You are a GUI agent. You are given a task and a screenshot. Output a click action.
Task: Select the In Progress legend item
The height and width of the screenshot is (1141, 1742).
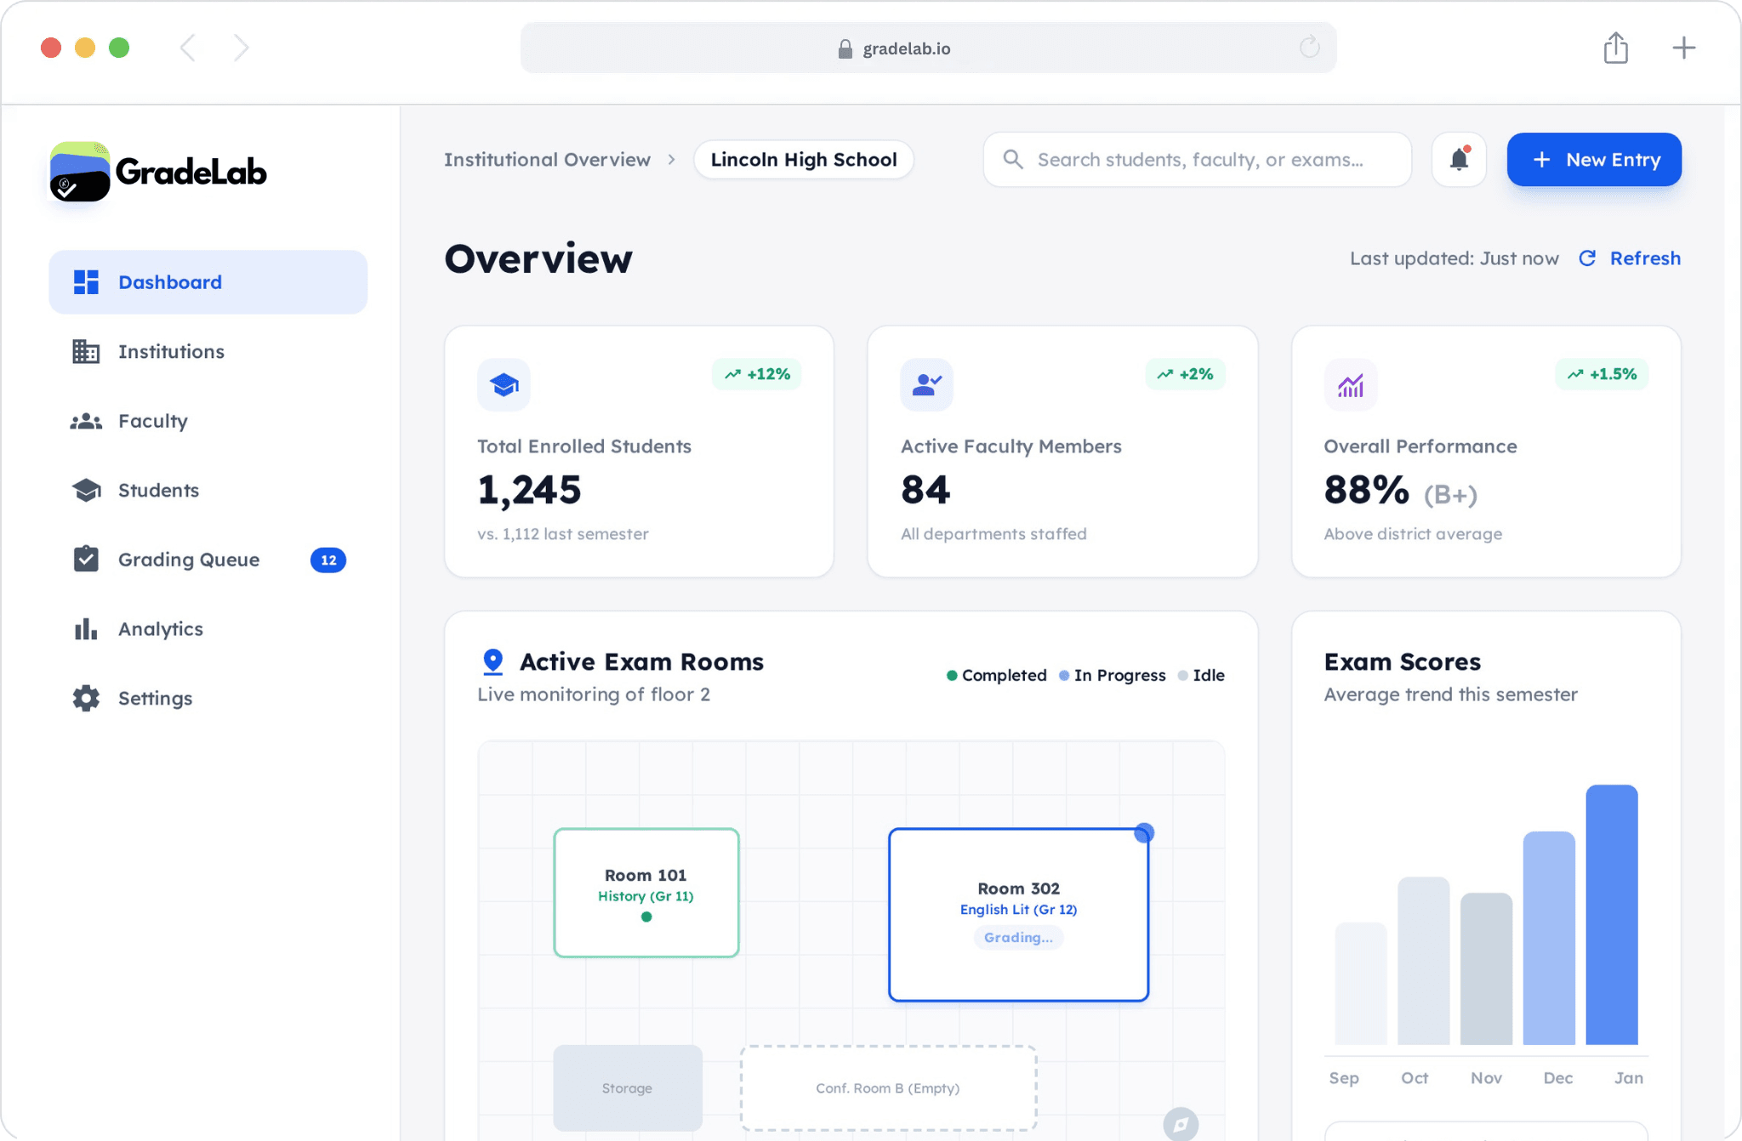1113,675
